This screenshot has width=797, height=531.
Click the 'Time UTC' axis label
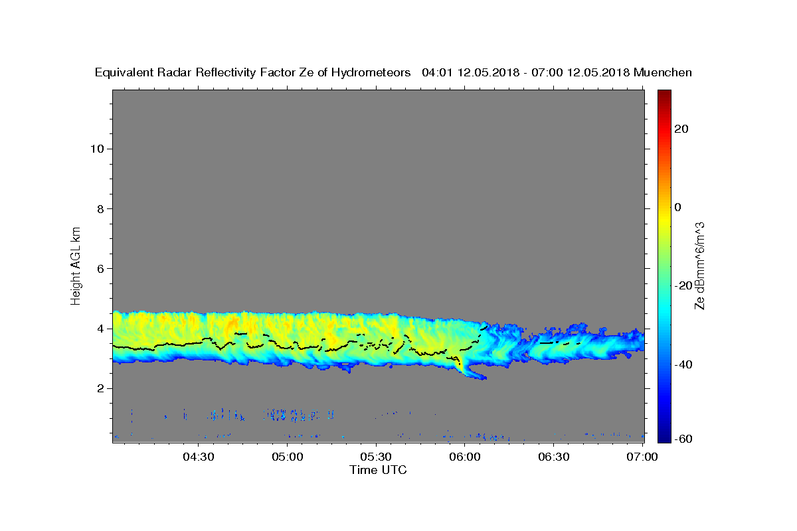point(378,470)
